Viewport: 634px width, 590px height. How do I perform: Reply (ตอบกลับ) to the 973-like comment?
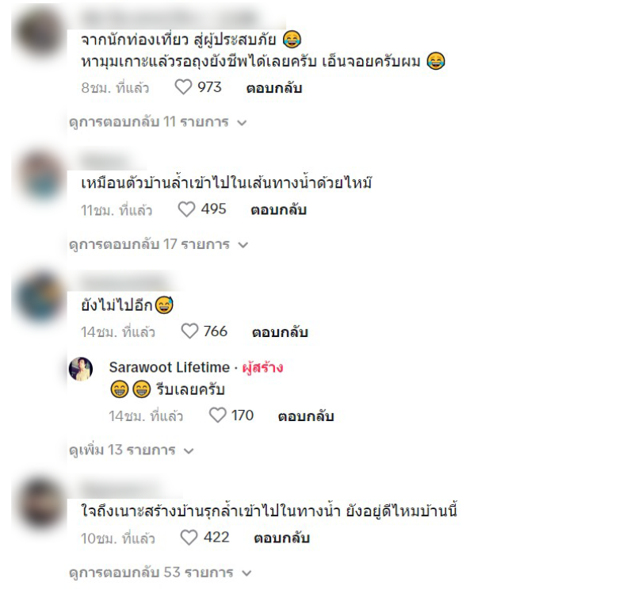click(274, 88)
